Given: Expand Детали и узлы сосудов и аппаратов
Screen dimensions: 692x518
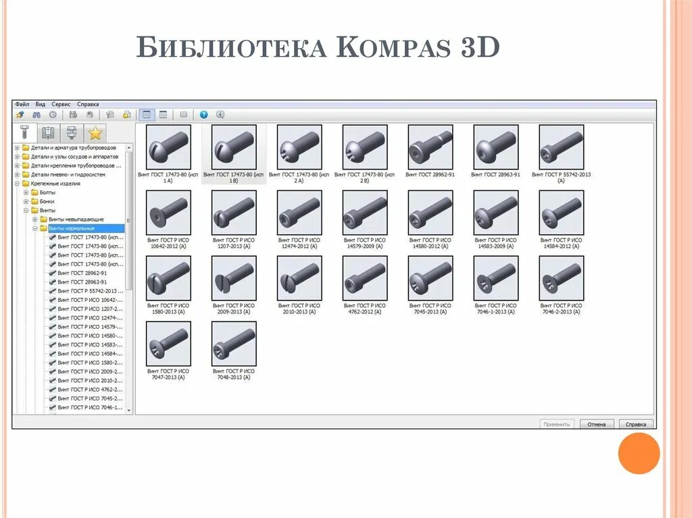Looking at the screenshot, I should [x=17, y=157].
